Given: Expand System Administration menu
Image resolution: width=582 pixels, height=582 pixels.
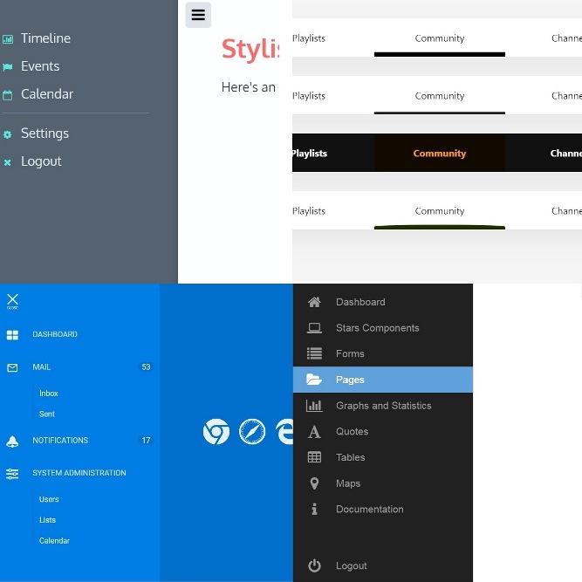Looking at the screenshot, I should 79,473.
